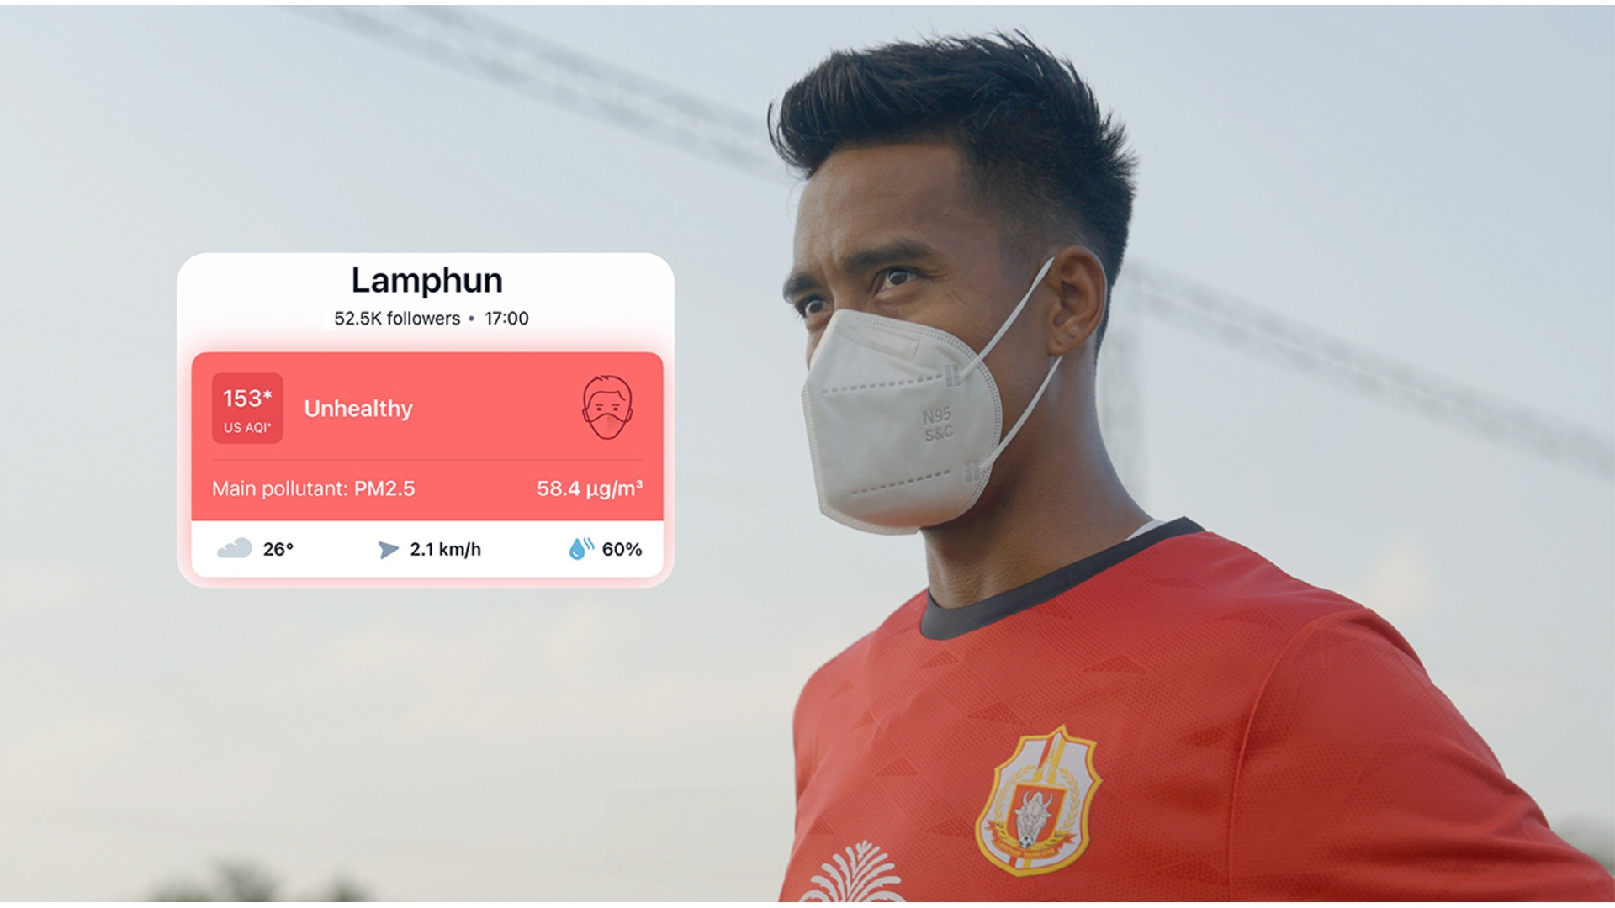Click the 17:00 timestamp

[506, 319]
